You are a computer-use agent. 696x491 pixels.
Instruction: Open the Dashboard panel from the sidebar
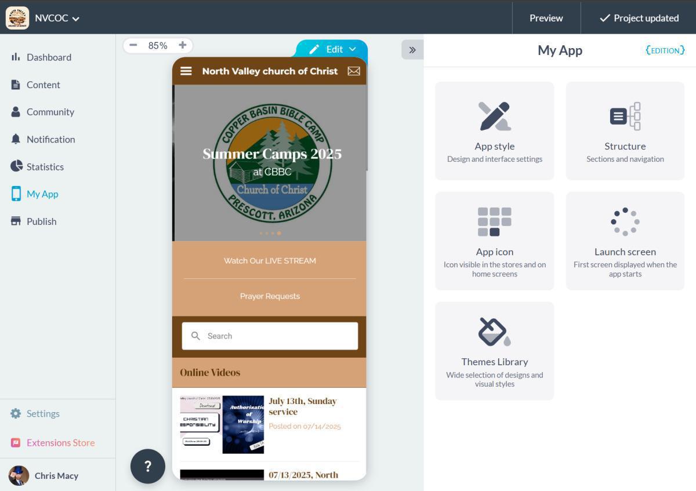(x=49, y=57)
